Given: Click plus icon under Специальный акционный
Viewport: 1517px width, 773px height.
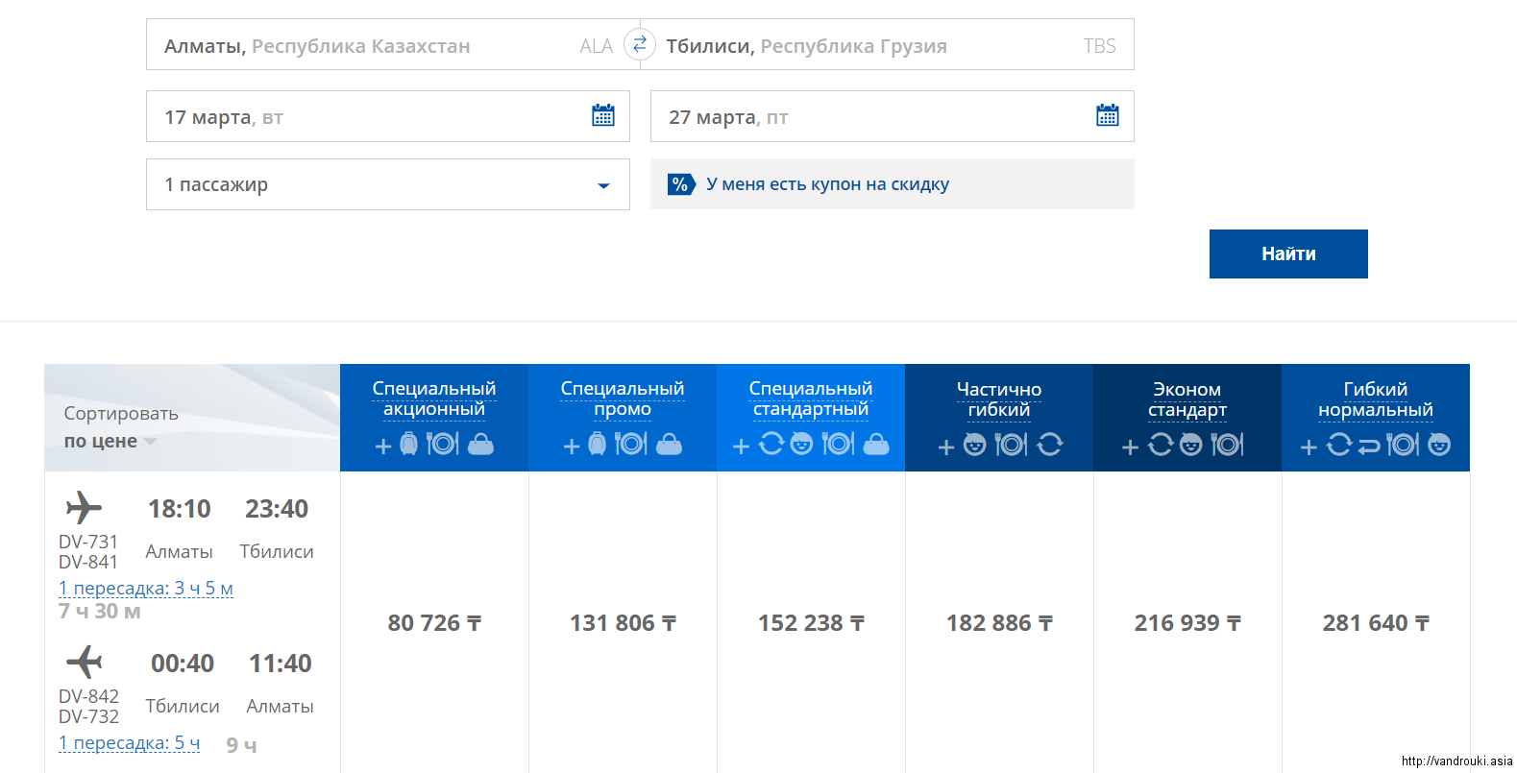Looking at the screenshot, I should click(382, 446).
